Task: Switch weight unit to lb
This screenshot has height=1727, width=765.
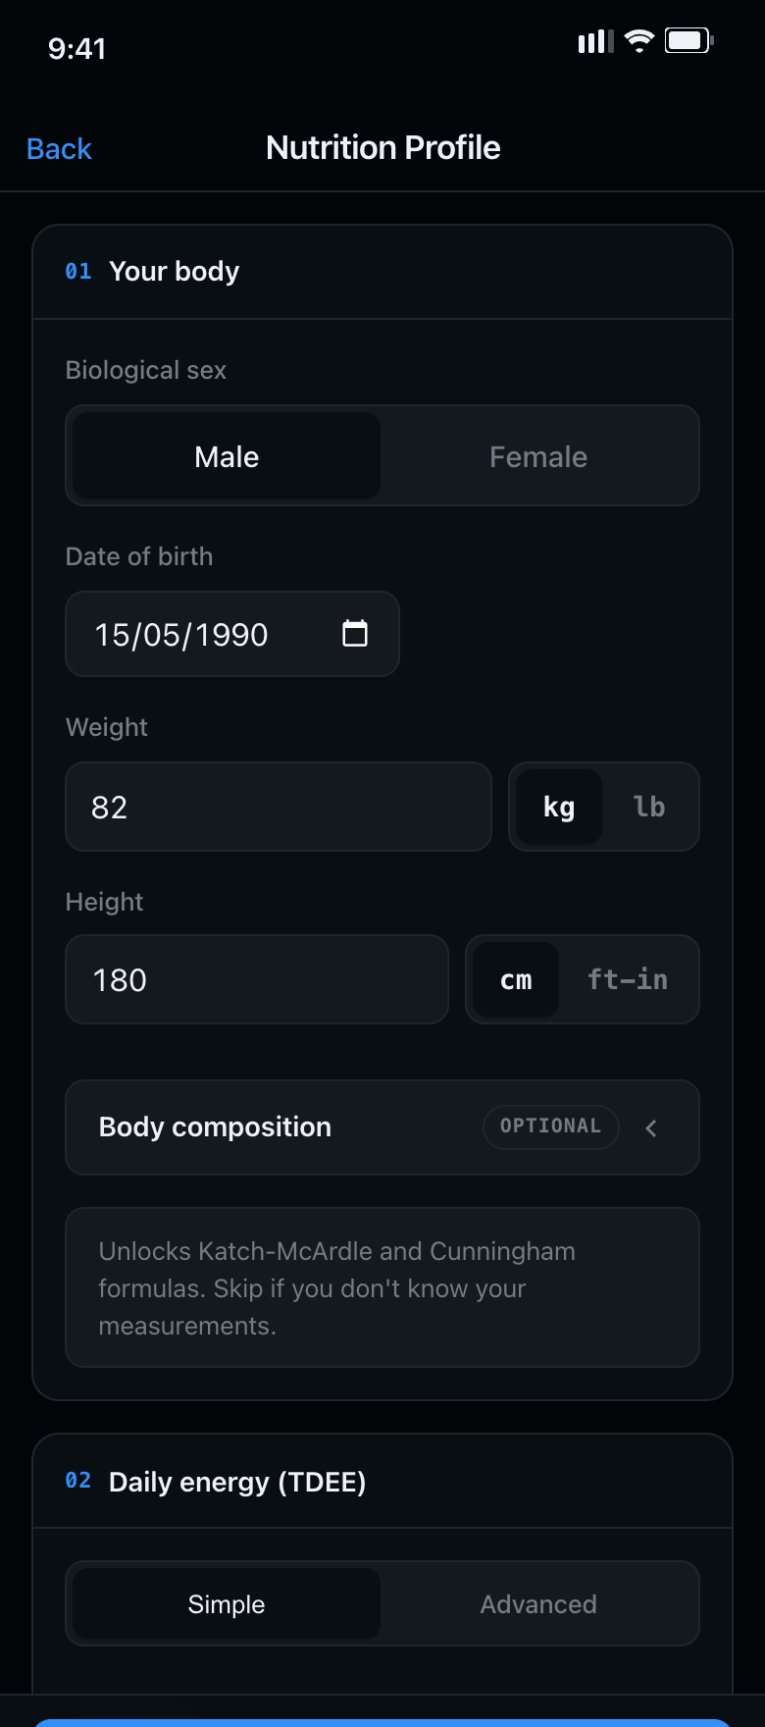Action: point(649,808)
